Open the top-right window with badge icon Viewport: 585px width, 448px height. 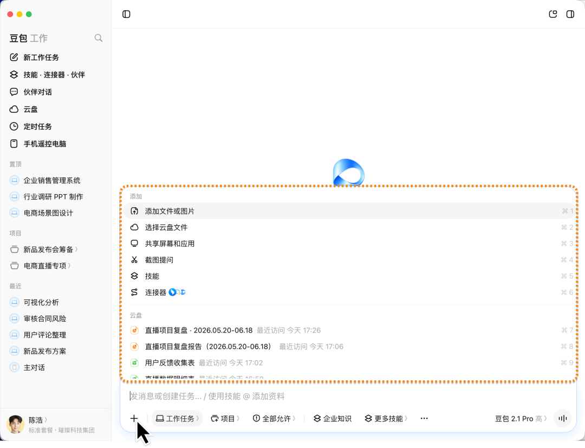pyautogui.click(x=553, y=14)
